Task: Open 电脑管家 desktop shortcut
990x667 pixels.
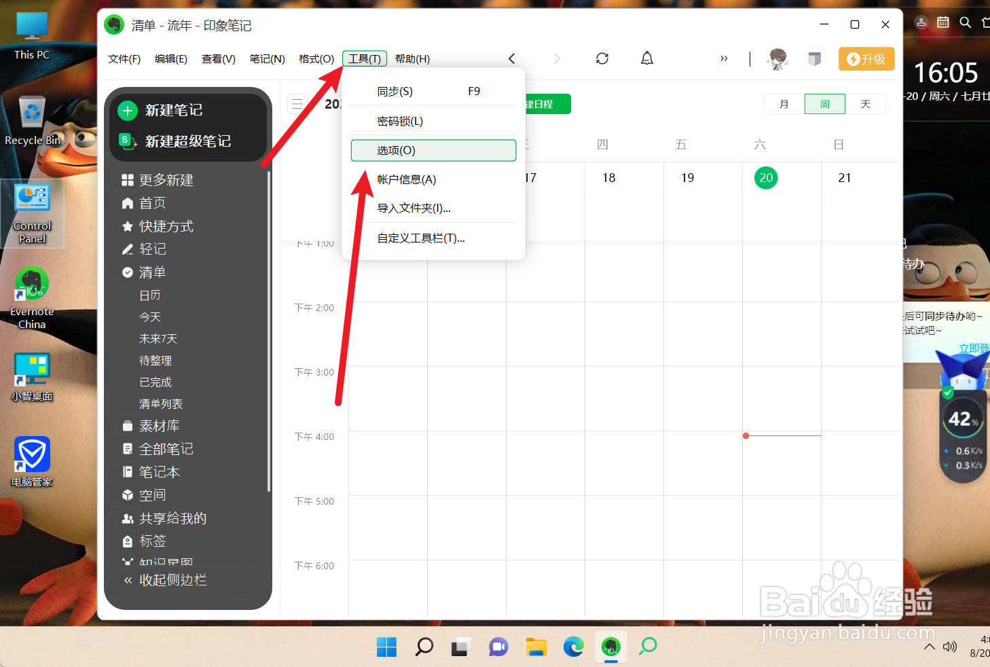Action: click(x=32, y=462)
